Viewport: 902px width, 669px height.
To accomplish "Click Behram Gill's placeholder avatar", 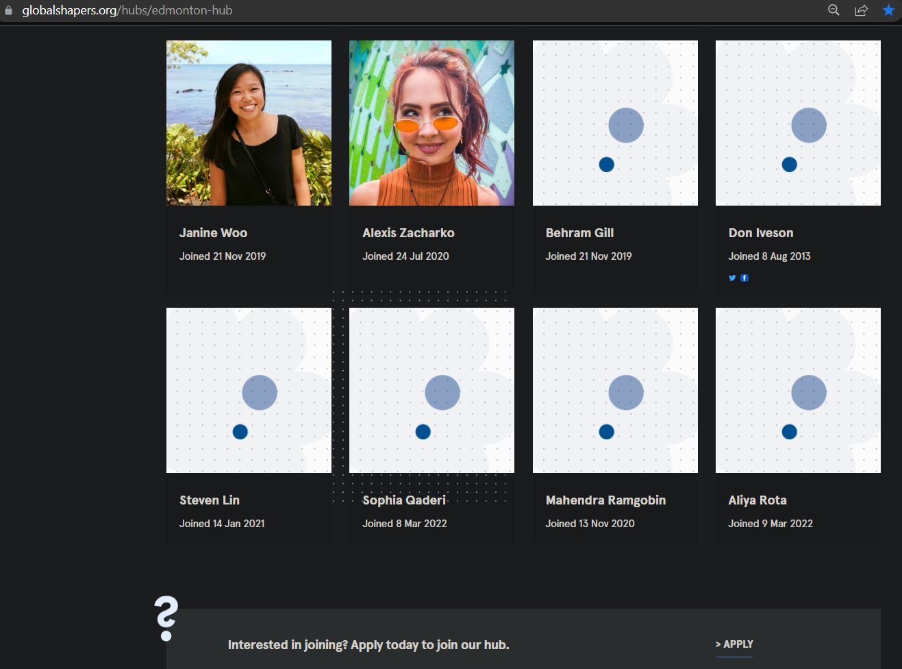I will (x=615, y=123).
